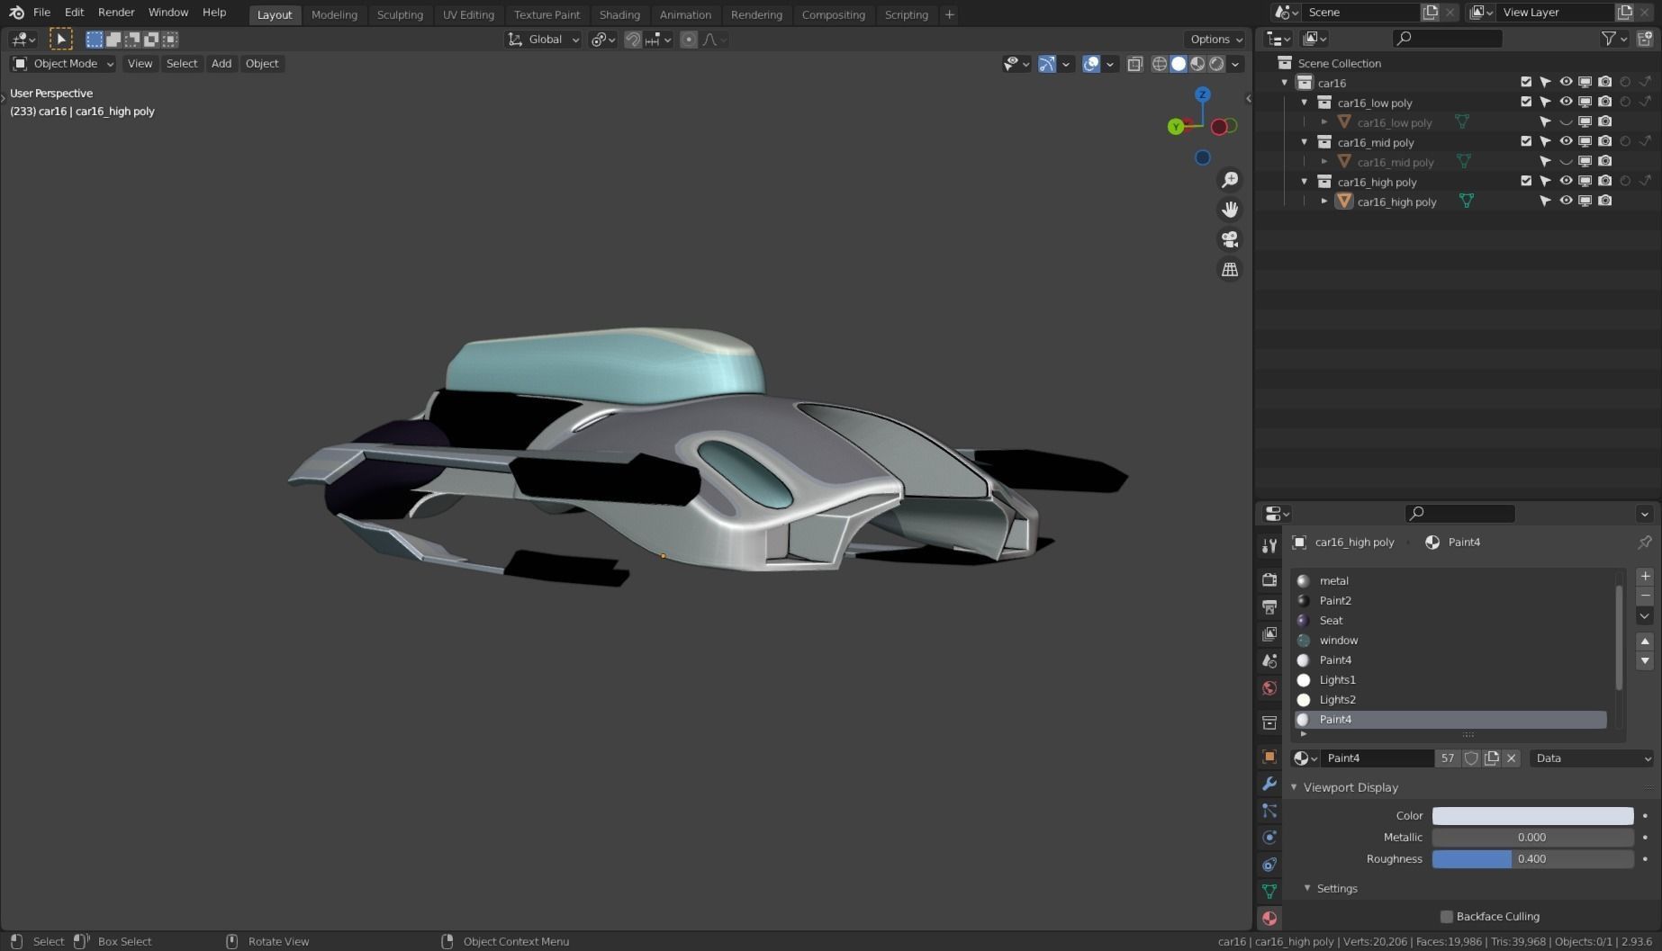Hide car16_high poly object eye icon
Image resolution: width=1662 pixels, height=951 pixels.
pos(1566,201)
